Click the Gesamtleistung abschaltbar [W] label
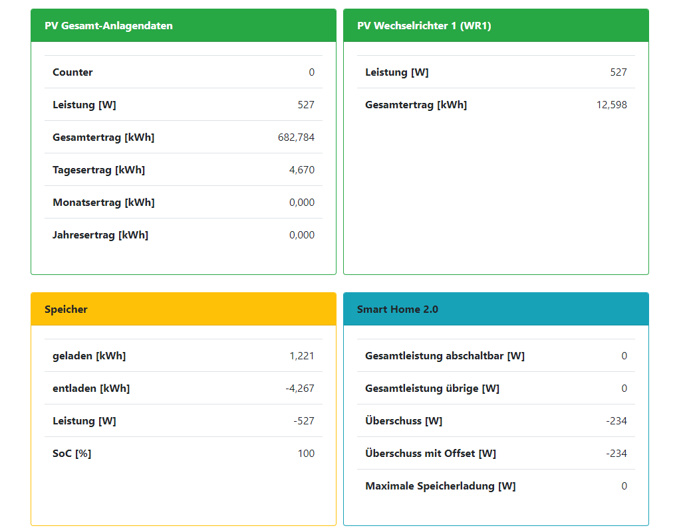The image size is (683, 532). [x=444, y=356]
